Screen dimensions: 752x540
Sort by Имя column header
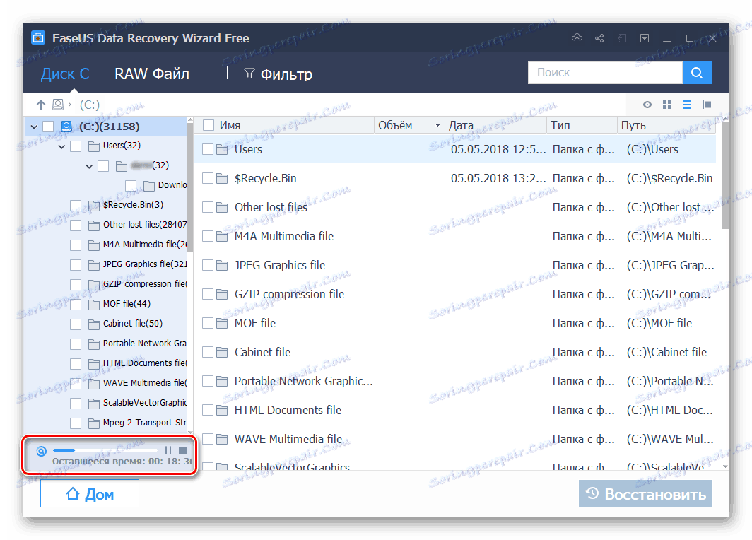coord(230,125)
